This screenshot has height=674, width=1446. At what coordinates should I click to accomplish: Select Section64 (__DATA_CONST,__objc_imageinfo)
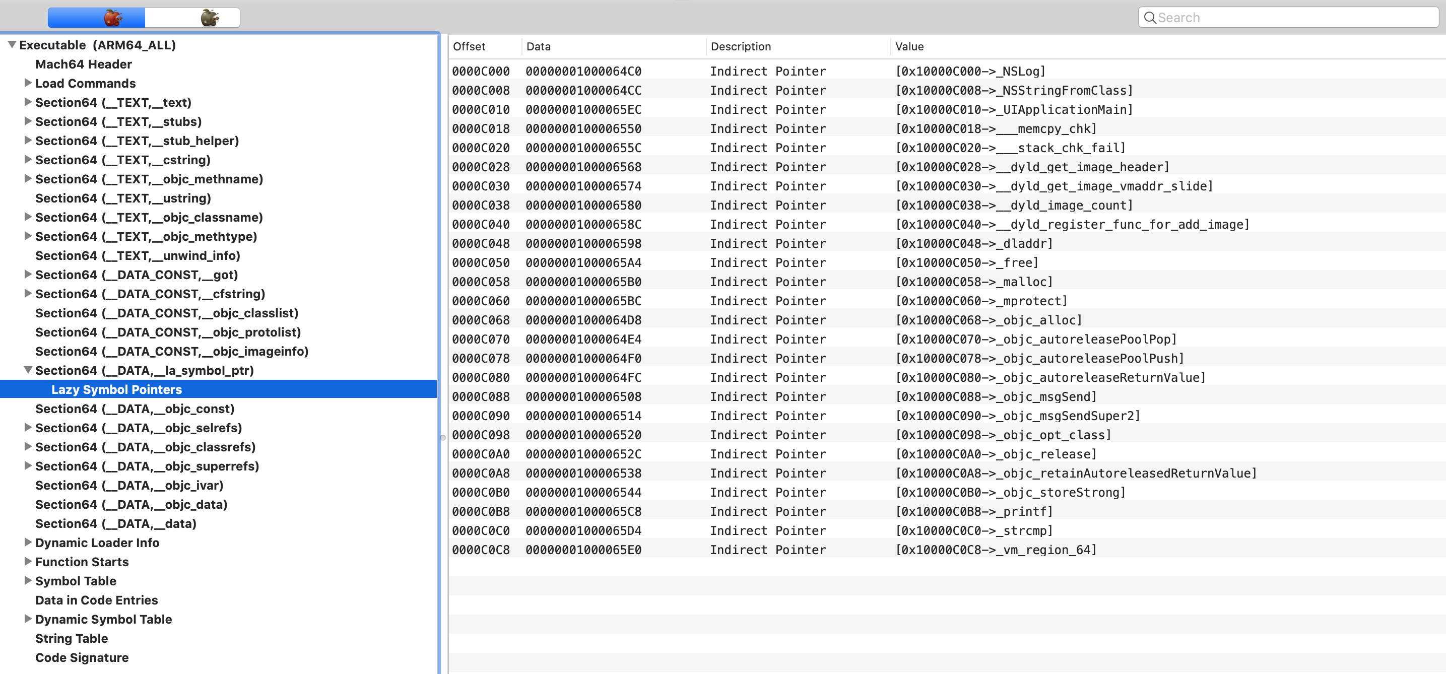pyautogui.click(x=172, y=351)
